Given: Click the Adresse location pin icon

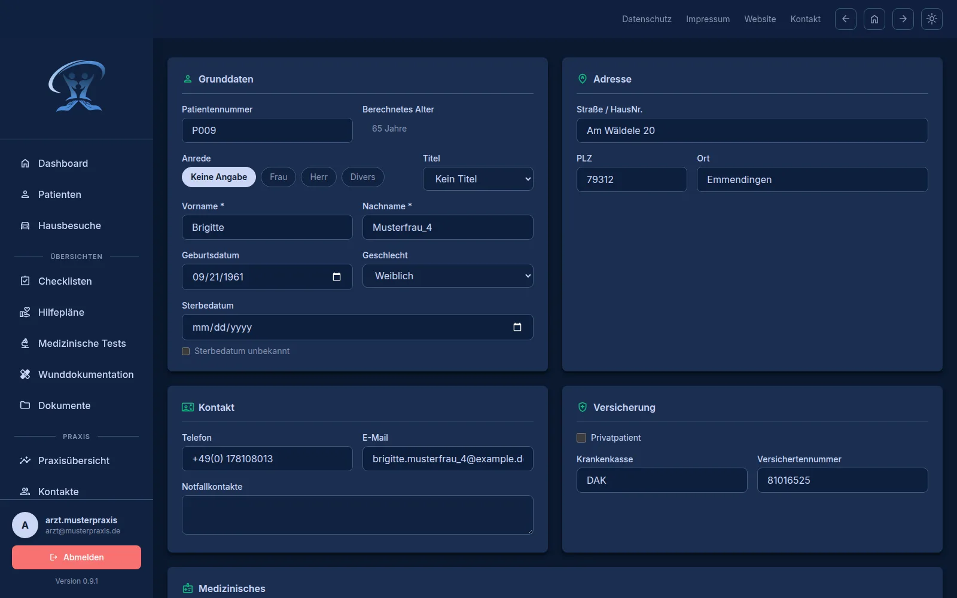Looking at the screenshot, I should coord(583,79).
